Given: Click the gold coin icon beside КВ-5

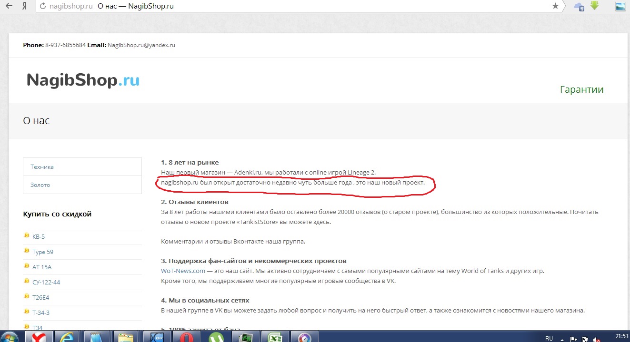Looking at the screenshot, I should [x=27, y=235].
